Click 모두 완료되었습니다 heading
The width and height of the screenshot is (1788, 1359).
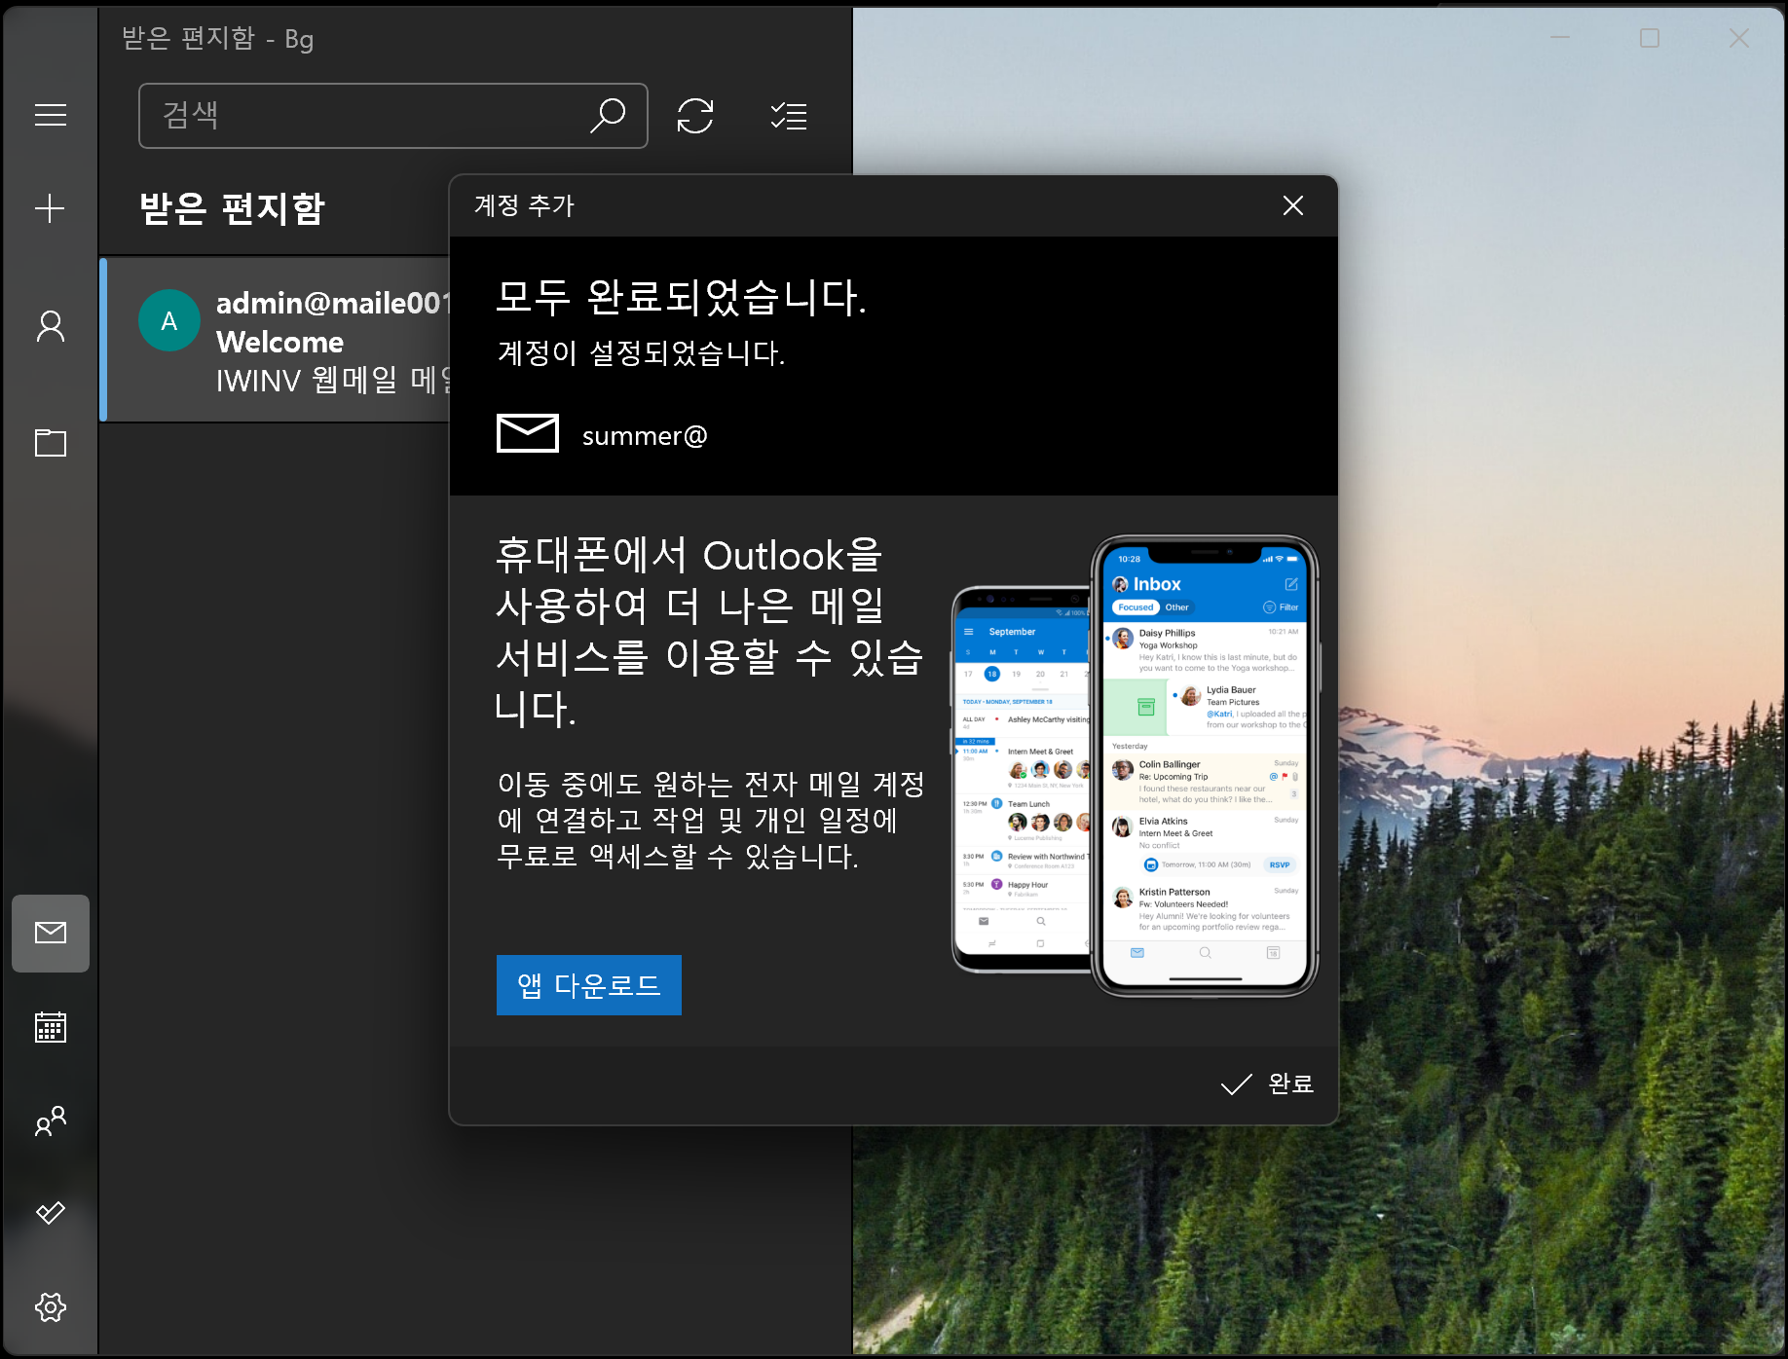(681, 297)
